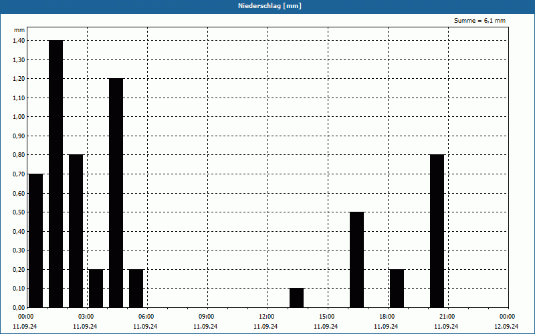
Task: Select the '0,80' y-axis label
Action: click(x=19, y=155)
